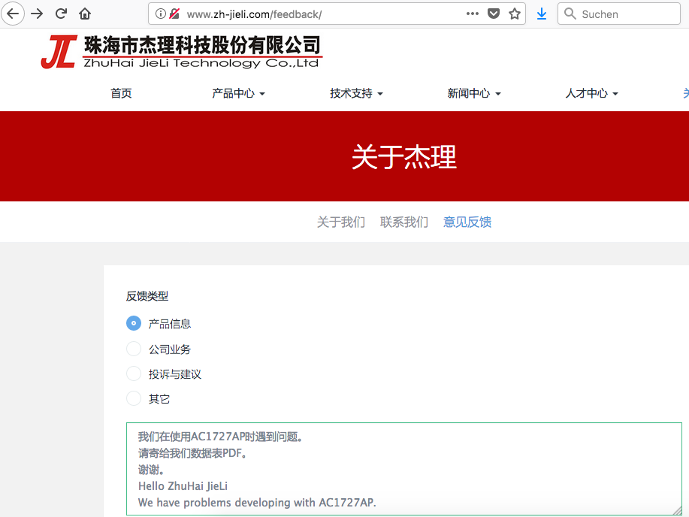
Task: Switch to the 关于我们 tab
Action: pyautogui.click(x=341, y=222)
